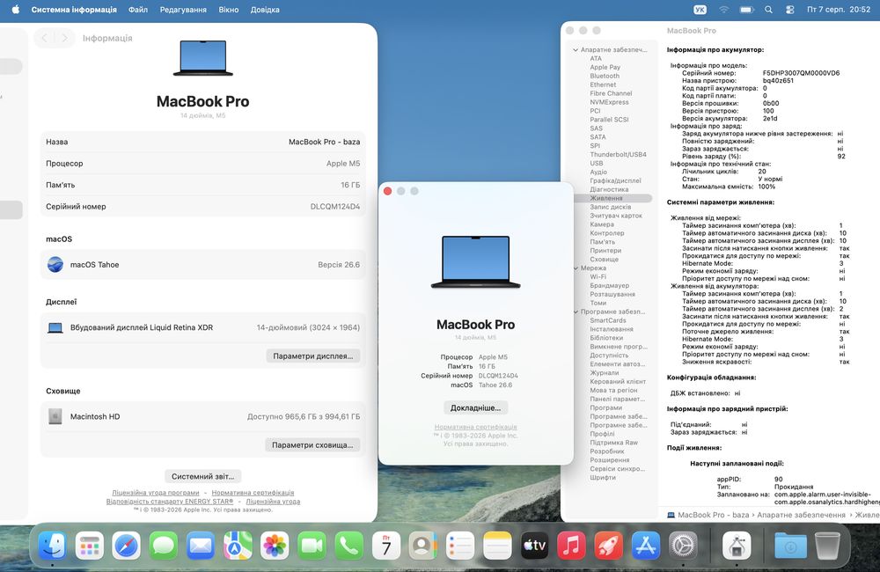The width and height of the screenshot is (880, 572).
Task: Open Finder from the Dock
Action: pos(53,545)
